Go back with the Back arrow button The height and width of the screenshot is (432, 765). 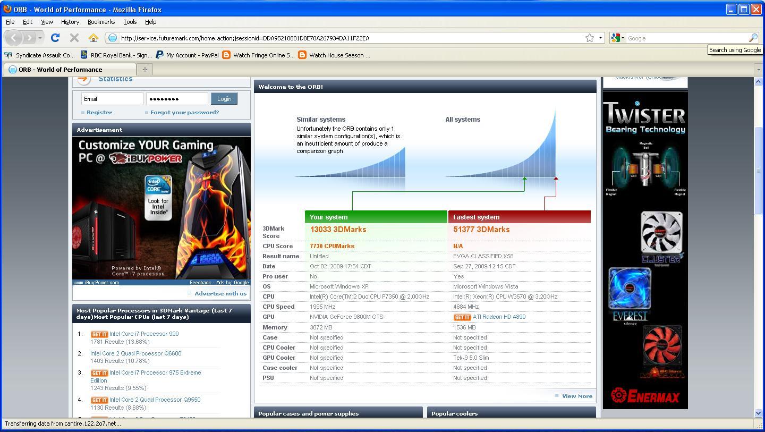click(x=14, y=38)
